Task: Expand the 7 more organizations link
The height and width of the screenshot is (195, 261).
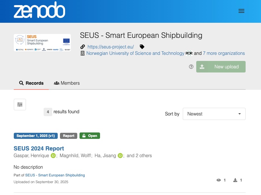Action: (224, 53)
